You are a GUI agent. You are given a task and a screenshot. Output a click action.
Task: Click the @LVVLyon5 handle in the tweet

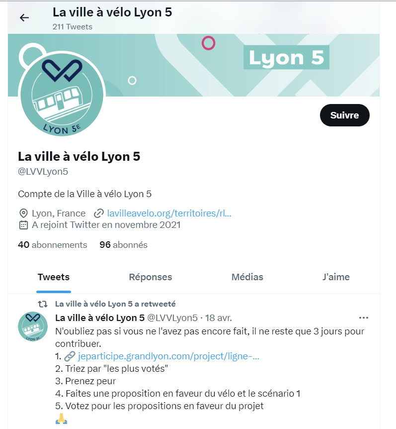[172, 318]
